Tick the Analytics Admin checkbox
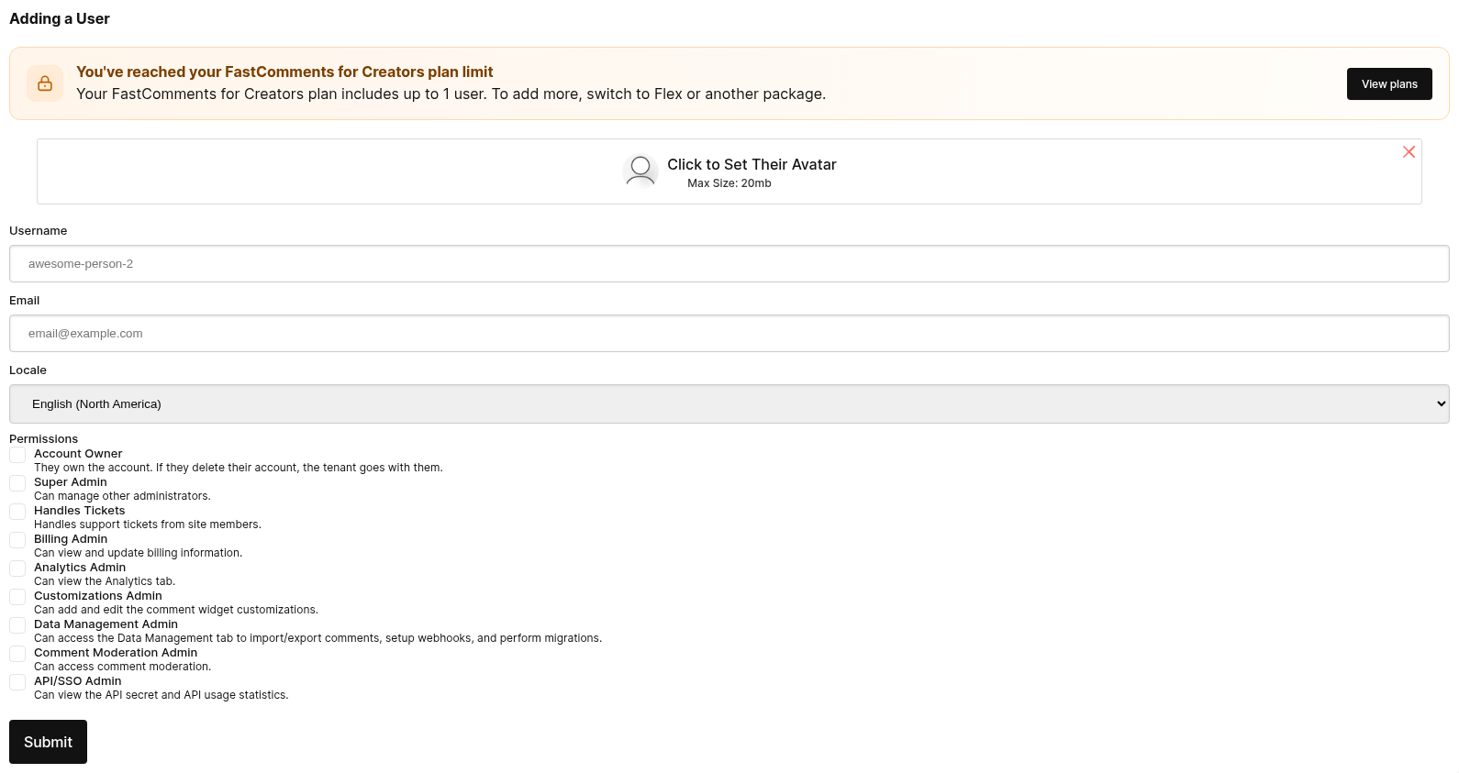The width and height of the screenshot is (1459, 773). (x=17, y=569)
